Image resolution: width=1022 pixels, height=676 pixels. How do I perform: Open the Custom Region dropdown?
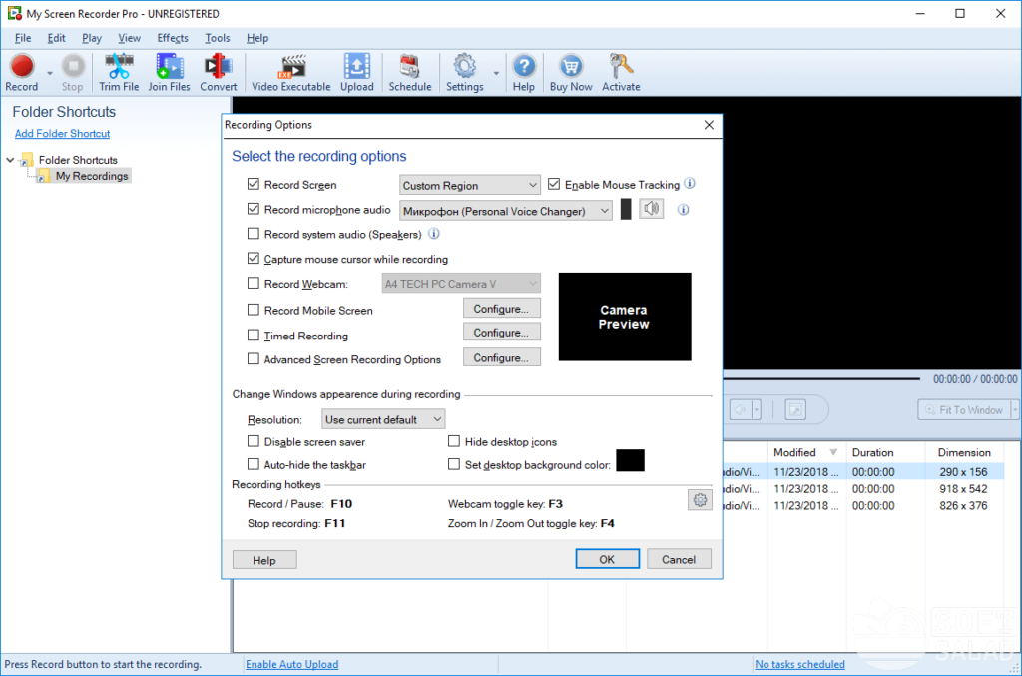pyautogui.click(x=469, y=185)
